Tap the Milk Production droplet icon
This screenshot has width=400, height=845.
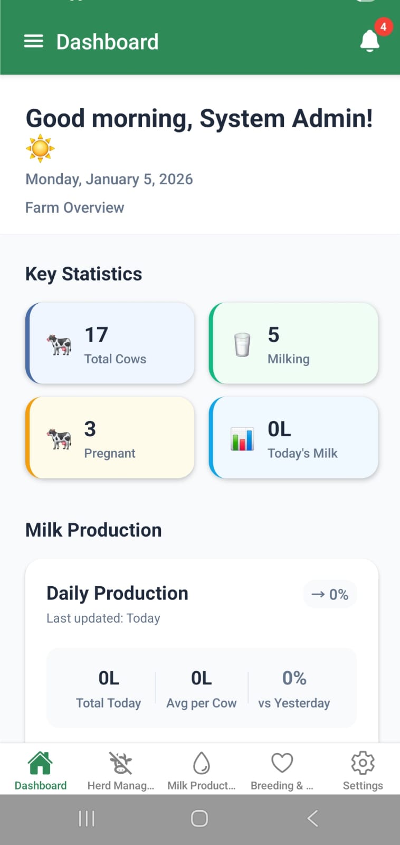[202, 763]
